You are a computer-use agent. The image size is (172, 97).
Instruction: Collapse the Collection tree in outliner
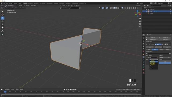[145, 10]
